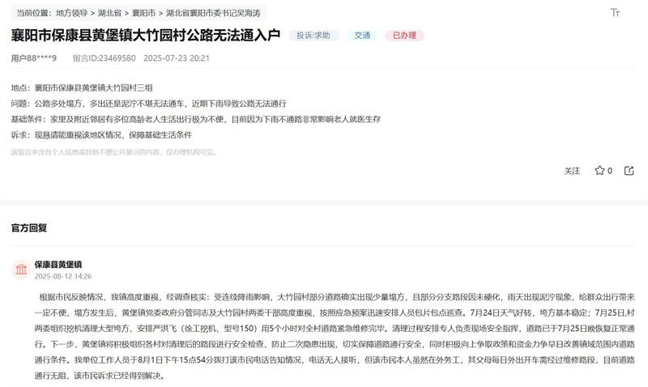Screen dimensions: 648x387
Task: Click the star favorite icon
Action: point(599,171)
